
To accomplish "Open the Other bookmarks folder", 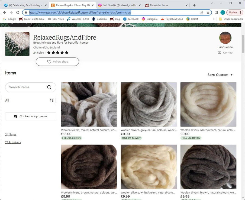I will point(231,19).
